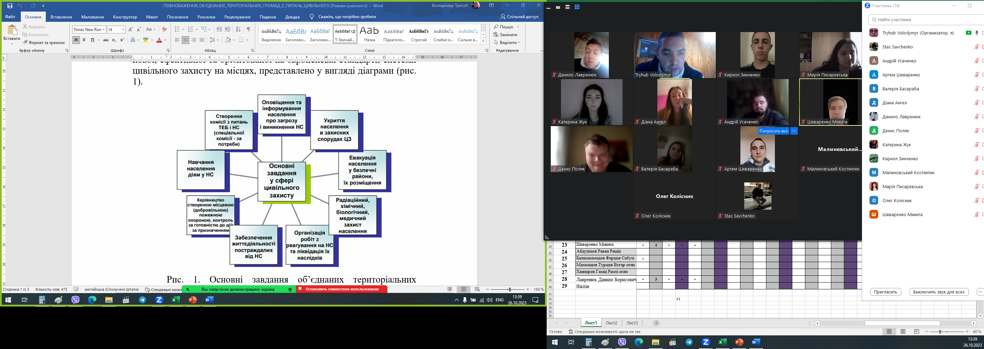
Task: Open the font size dropdown
Action: pos(123,30)
